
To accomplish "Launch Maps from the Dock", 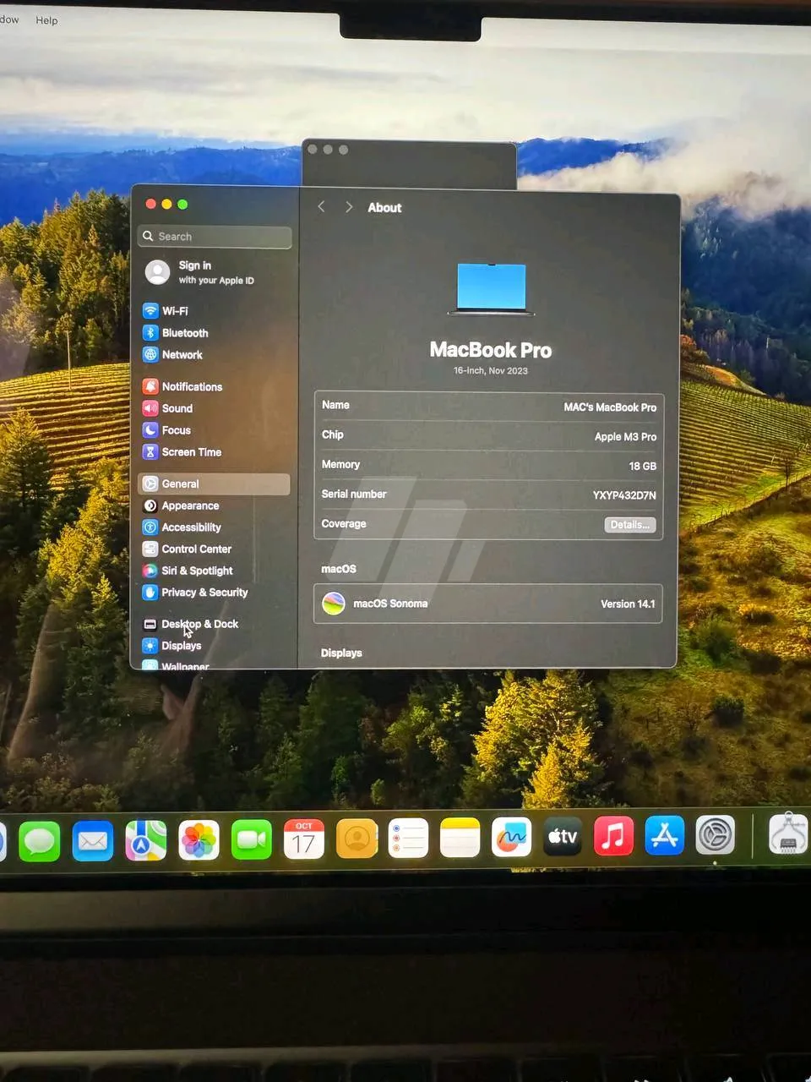I will tap(145, 841).
